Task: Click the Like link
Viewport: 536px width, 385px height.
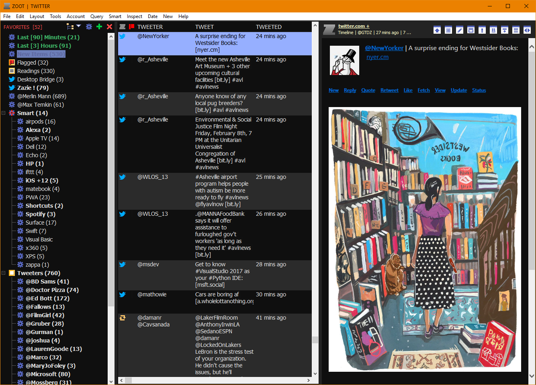Action: 408,90
